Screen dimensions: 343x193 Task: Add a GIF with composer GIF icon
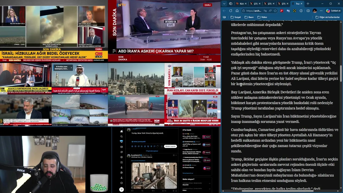135,146
